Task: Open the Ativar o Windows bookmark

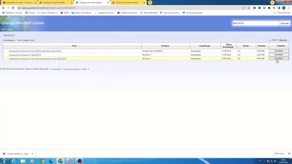Action: coord(47,13)
